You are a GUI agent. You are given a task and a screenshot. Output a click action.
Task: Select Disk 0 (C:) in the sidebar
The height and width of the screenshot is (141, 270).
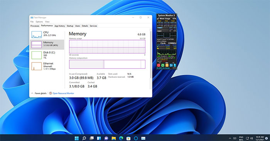47,55
